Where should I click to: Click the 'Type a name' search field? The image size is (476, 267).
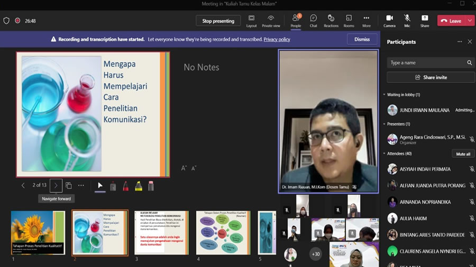coord(426,63)
